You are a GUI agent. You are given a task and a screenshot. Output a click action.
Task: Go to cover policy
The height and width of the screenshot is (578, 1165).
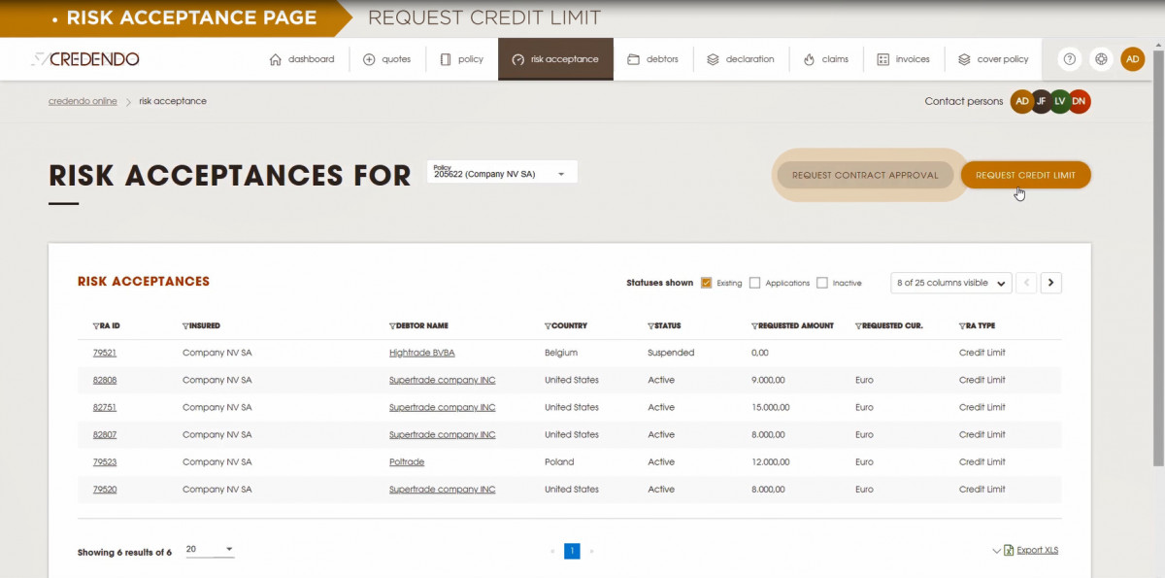993,59
